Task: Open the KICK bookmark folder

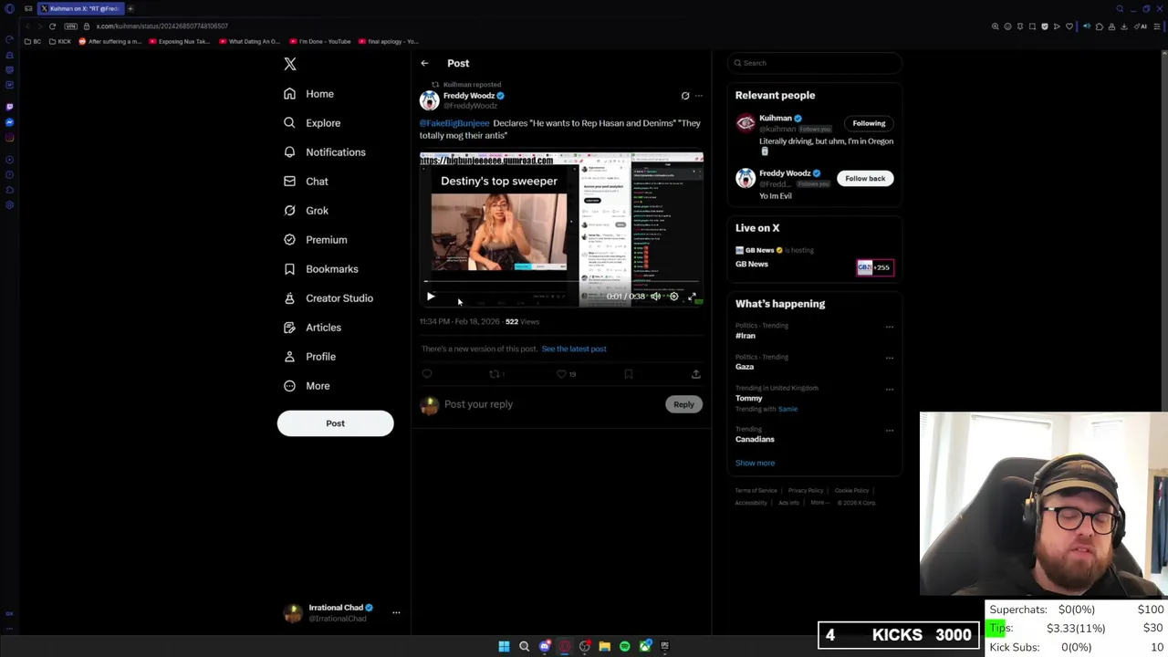Action: pyautogui.click(x=61, y=41)
